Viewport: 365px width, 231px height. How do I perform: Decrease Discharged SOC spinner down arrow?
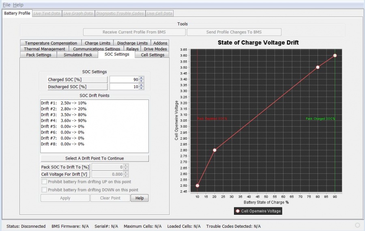pos(141,88)
